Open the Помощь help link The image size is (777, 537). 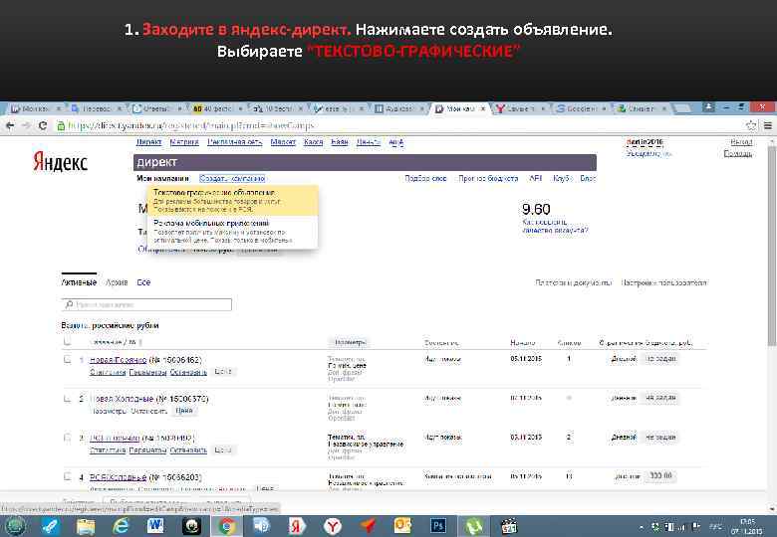[738, 153]
